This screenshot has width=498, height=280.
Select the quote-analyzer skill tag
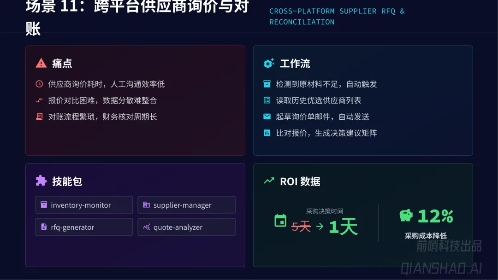point(186,227)
